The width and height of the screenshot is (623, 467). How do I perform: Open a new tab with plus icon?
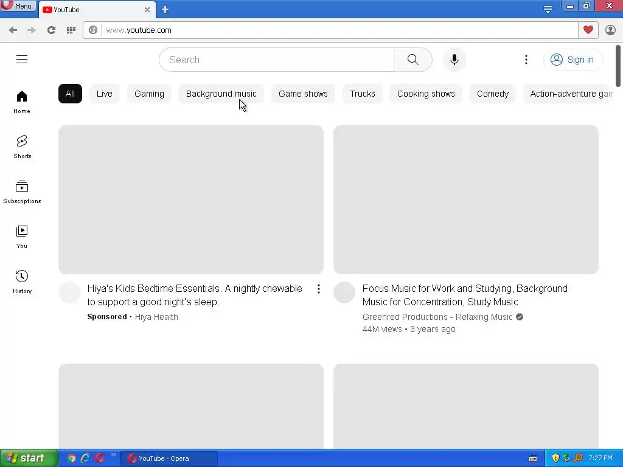pyautogui.click(x=165, y=10)
